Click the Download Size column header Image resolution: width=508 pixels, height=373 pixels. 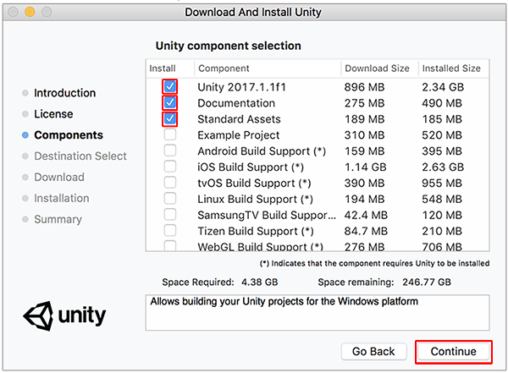click(x=378, y=69)
